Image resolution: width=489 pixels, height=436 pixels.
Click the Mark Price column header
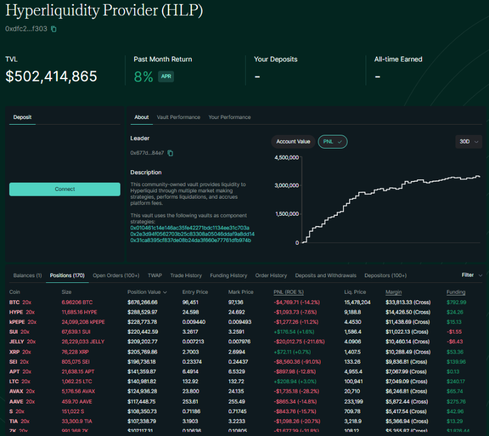[241, 292]
